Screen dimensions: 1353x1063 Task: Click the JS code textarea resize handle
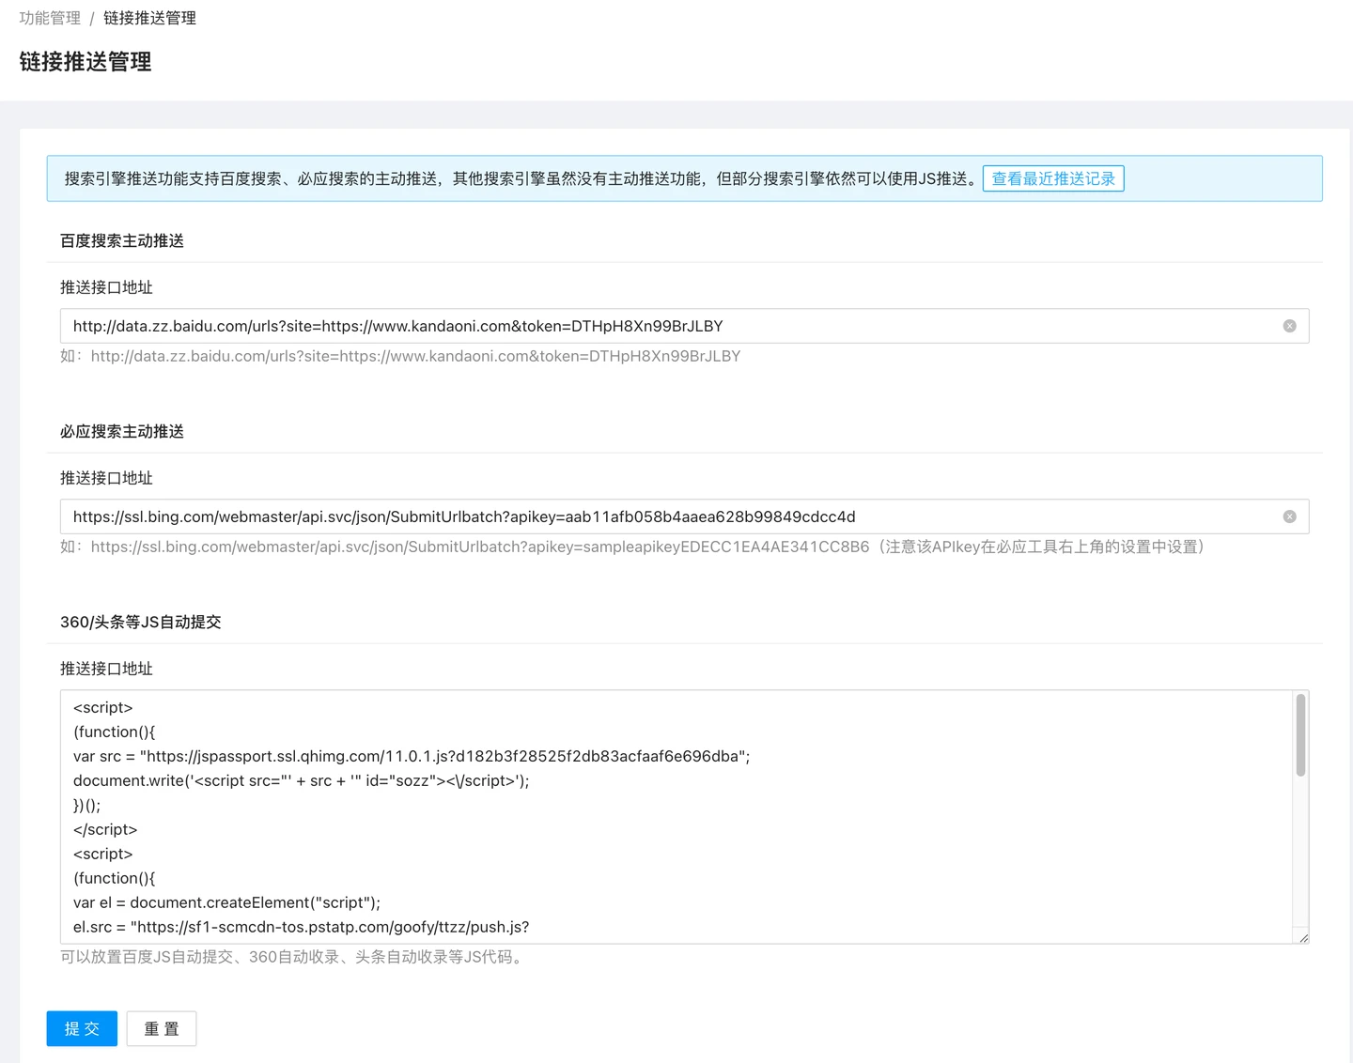[1303, 938]
